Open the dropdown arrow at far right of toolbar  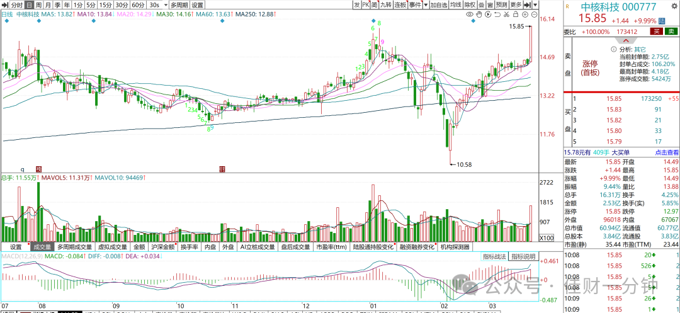pos(536,5)
